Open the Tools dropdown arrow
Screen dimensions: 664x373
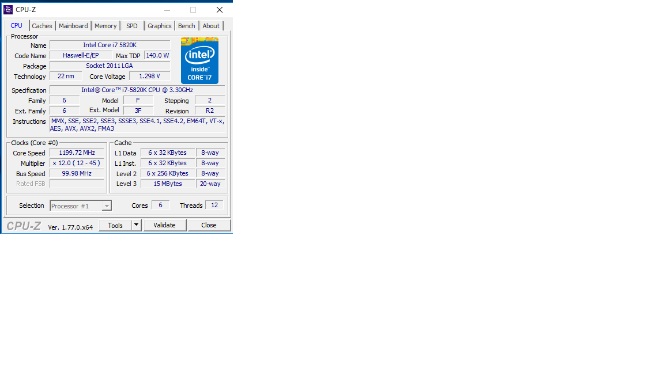[137, 225]
